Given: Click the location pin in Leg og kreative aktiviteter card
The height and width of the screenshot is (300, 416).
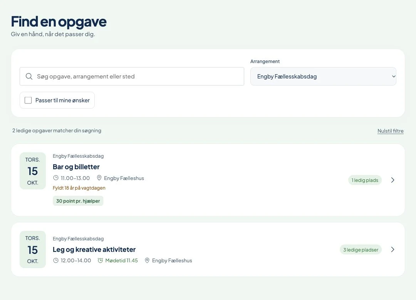Looking at the screenshot, I should tap(147, 260).
